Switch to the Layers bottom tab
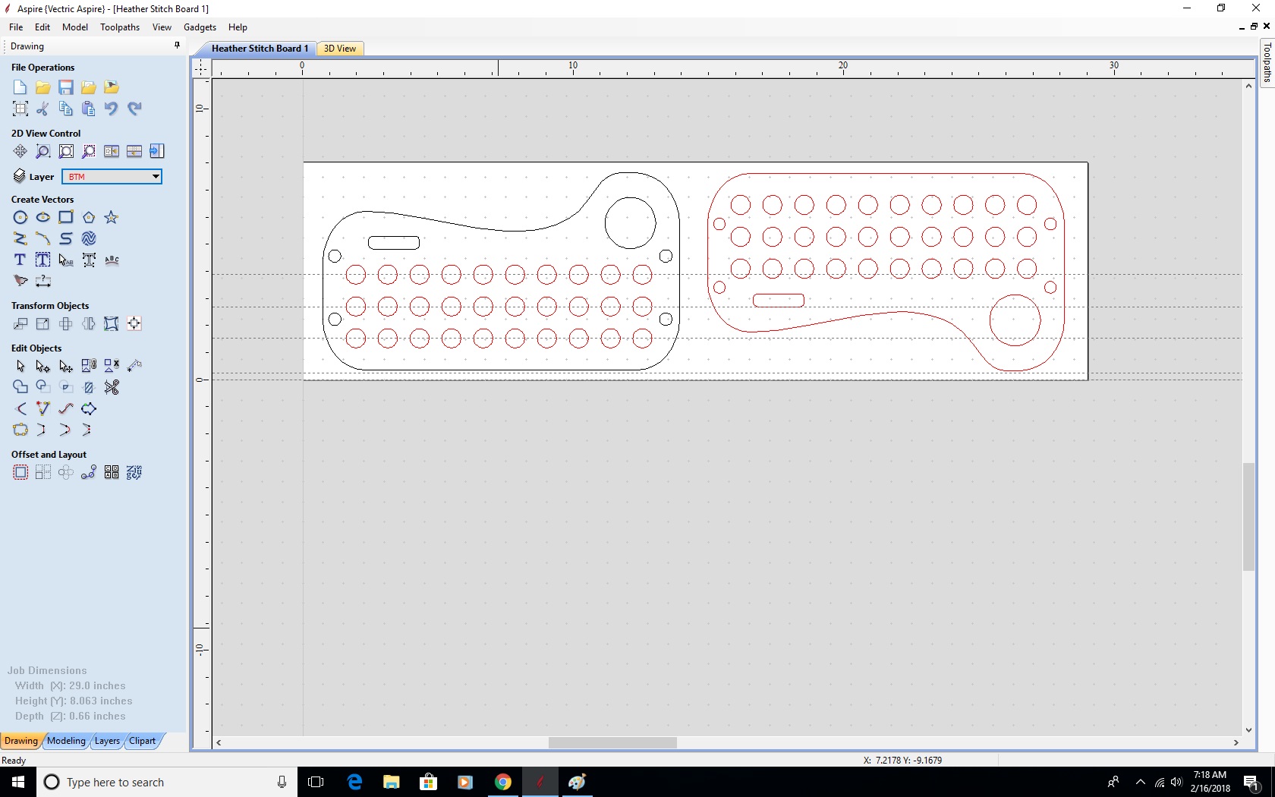 point(107,741)
